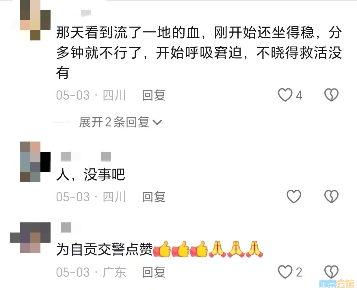
Task: Dislike the first comment about blood
Action: [331, 95]
